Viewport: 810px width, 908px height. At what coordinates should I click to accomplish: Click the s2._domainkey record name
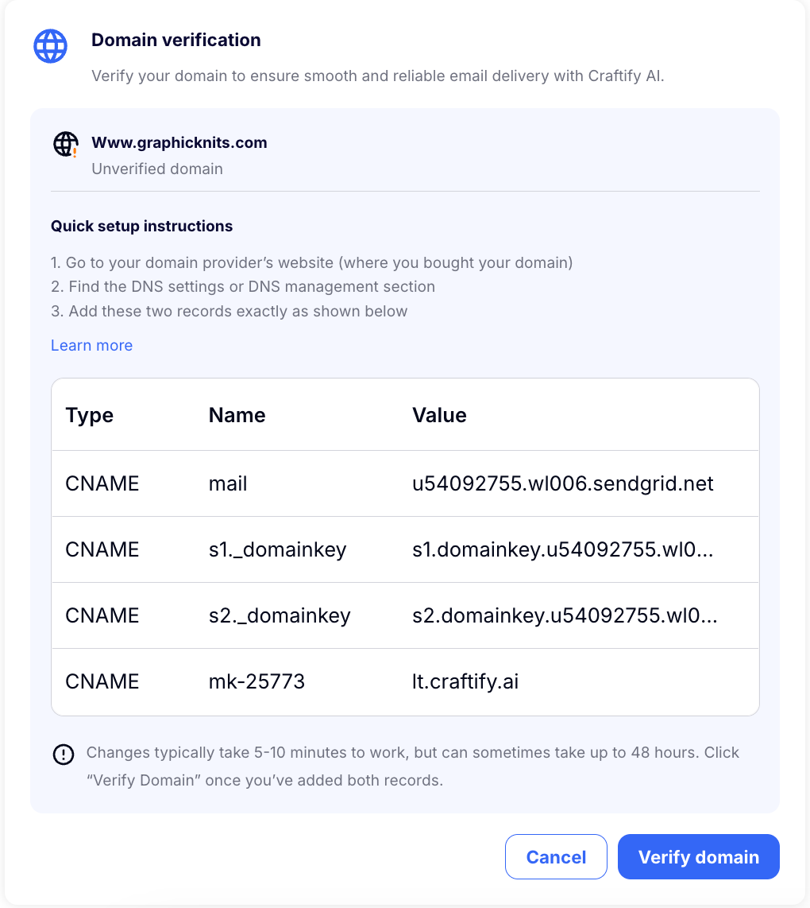point(280,615)
